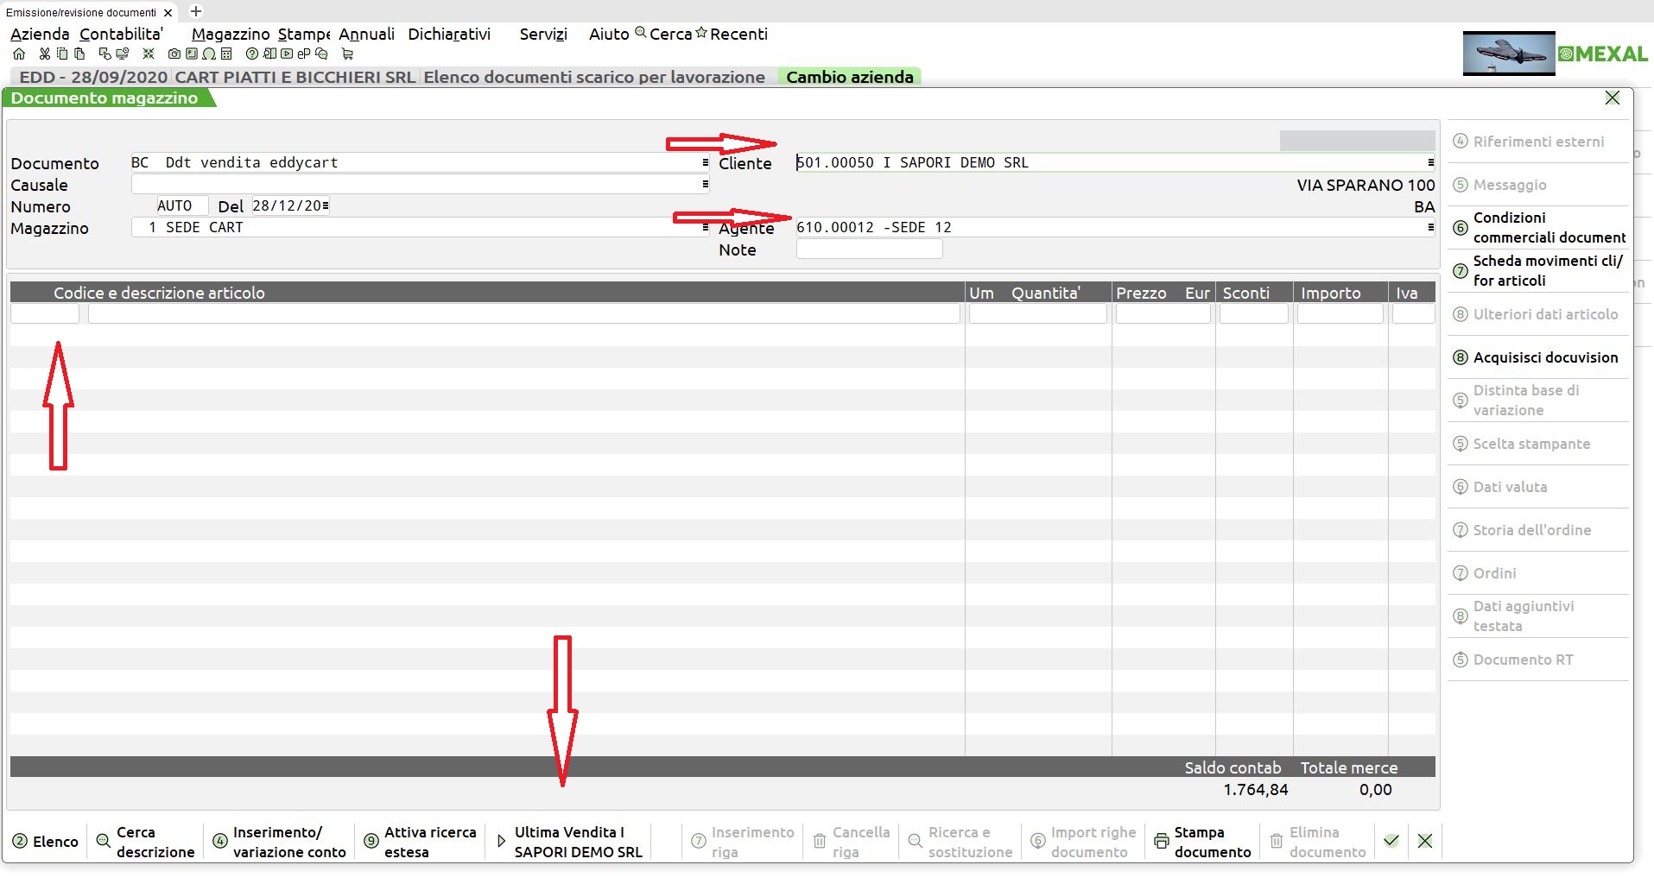This screenshot has height=884, width=1654.
Task: Switch to the Cambio azienda tab
Action: point(849,77)
